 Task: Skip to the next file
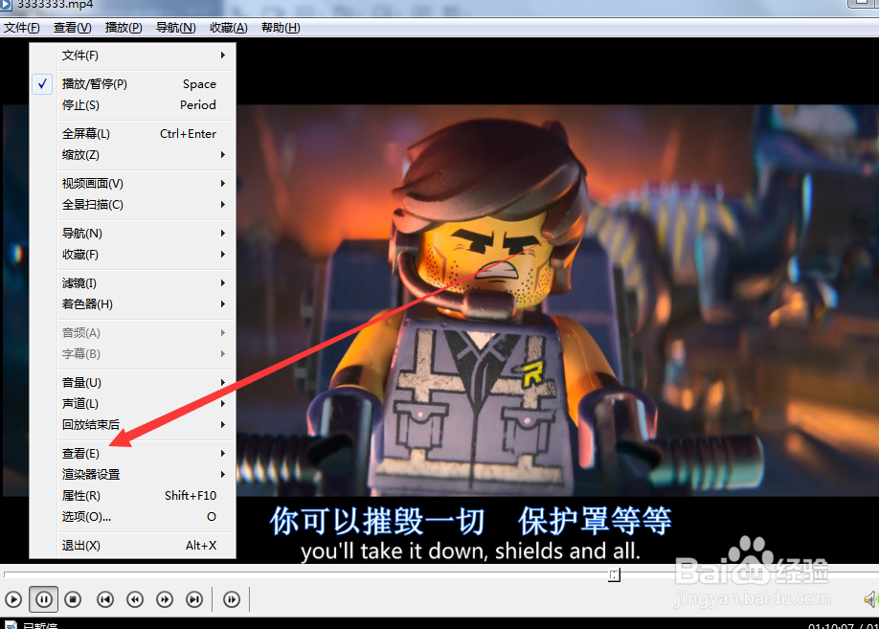(x=194, y=599)
